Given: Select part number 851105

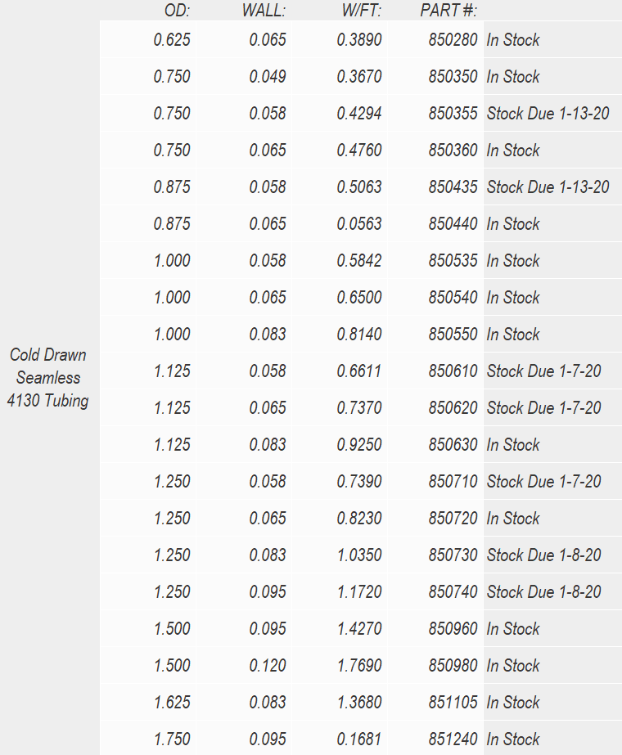Looking at the screenshot, I should (x=453, y=703).
